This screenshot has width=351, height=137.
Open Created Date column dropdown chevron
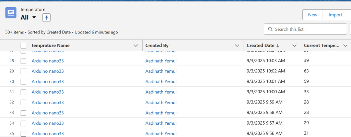294,45
